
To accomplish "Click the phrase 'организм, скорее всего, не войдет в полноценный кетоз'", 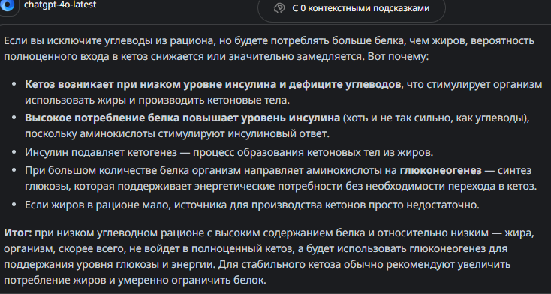I will tap(149, 249).
